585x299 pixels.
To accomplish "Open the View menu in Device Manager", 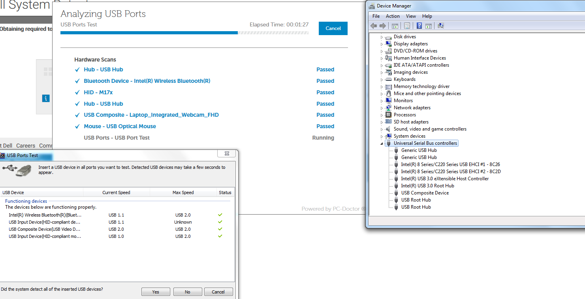I will tap(411, 16).
